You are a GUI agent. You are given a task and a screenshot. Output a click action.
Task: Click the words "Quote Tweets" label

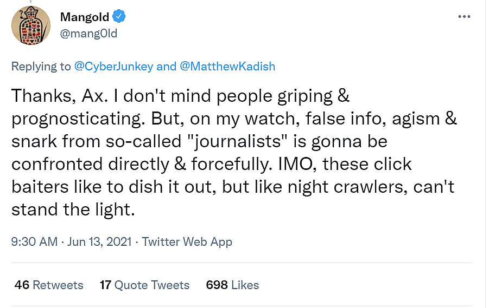152,285
